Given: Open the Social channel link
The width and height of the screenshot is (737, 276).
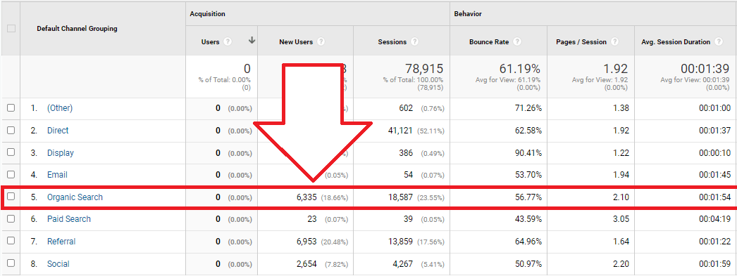Looking at the screenshot, I should (58, 264).
